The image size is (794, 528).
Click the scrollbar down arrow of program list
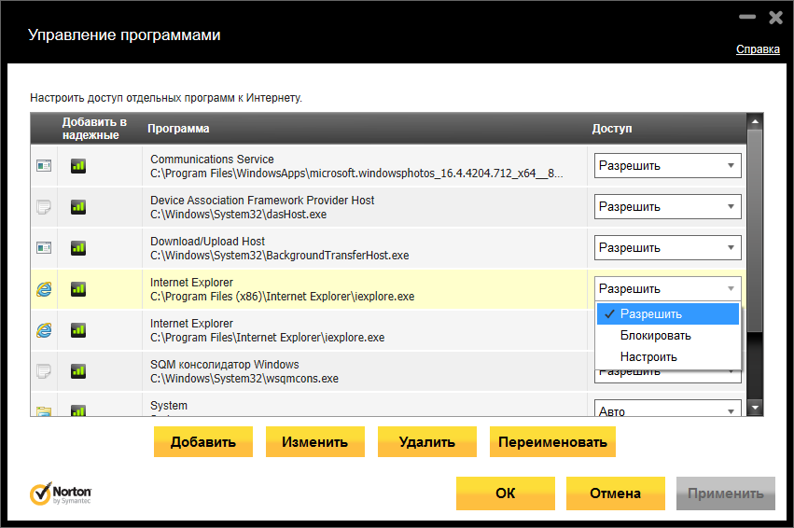[755, 407]
